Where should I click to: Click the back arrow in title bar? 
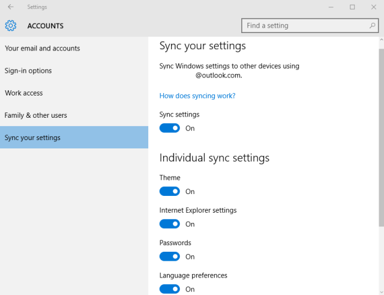click(10, 7)
